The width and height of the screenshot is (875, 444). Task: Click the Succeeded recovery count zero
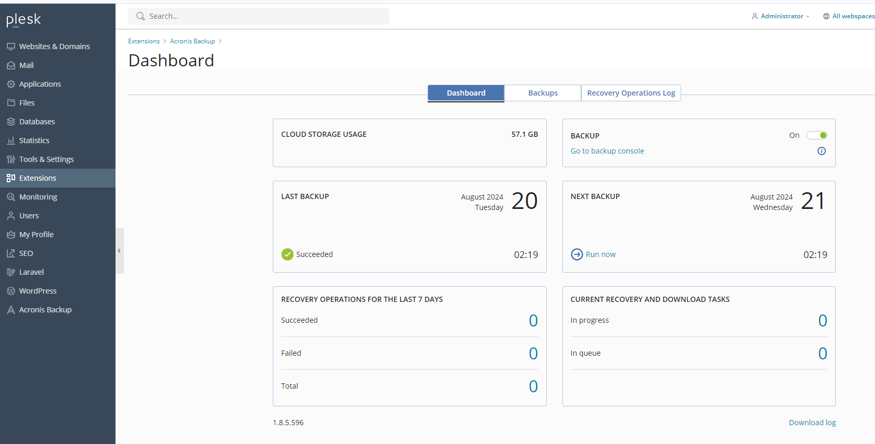coord(533,320)
